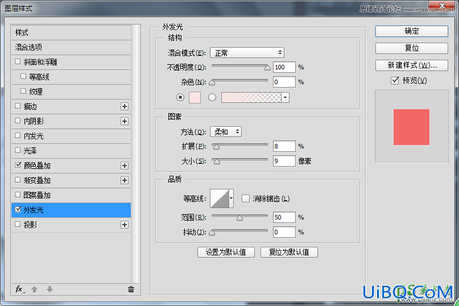Select 内发光 effect row label
Viewport: 459px width, 306px height.
[34, 136]
